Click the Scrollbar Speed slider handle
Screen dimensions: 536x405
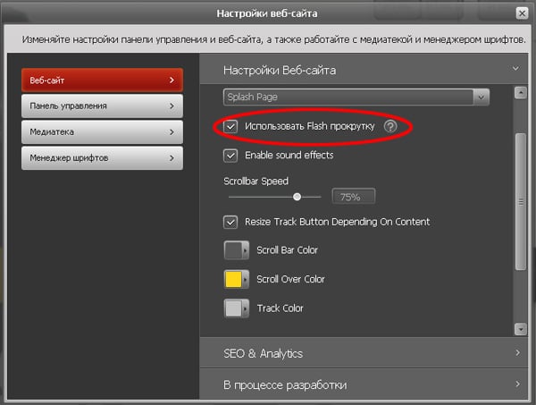point(297,196)
